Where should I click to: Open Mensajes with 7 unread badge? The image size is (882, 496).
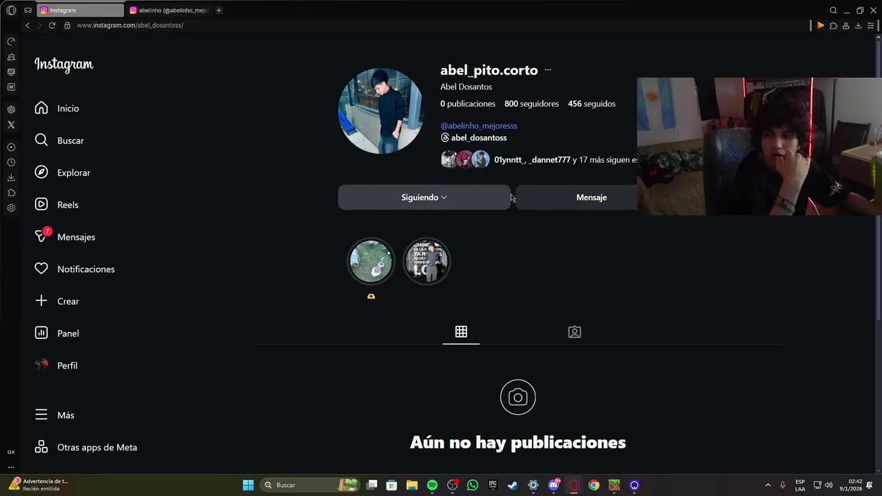coord(65,236)
